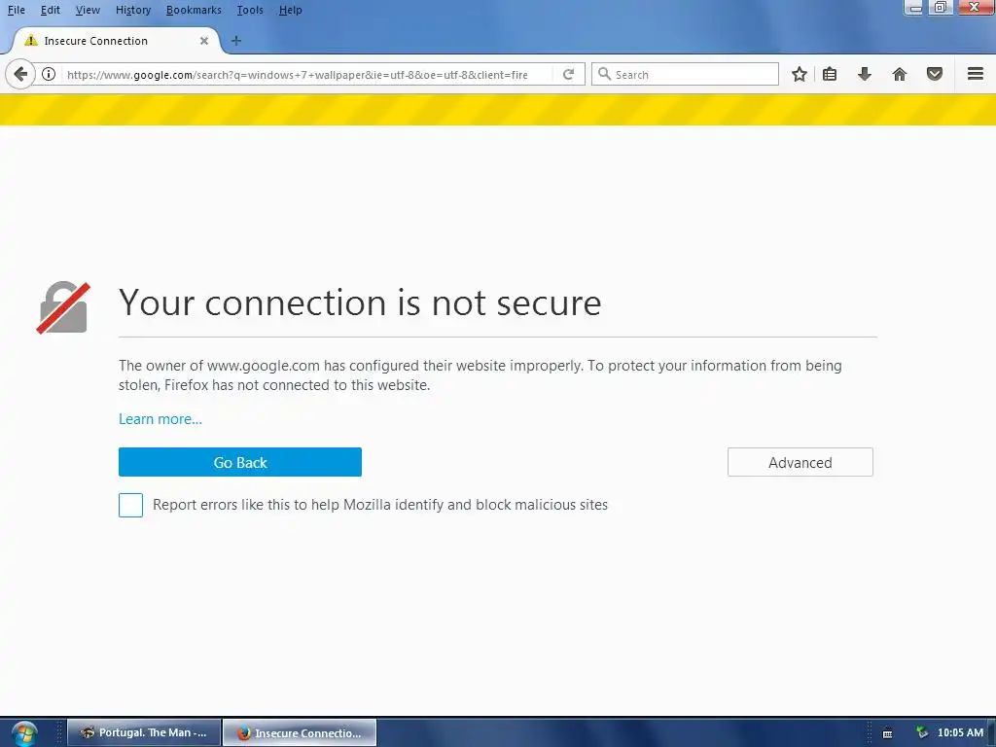The height and width of the screenshot is (747, 996).
Task: Minimize the Firefox window
Action: point(914,7)
